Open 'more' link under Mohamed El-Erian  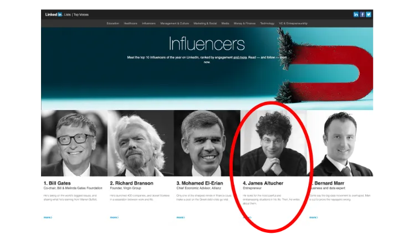181,217
